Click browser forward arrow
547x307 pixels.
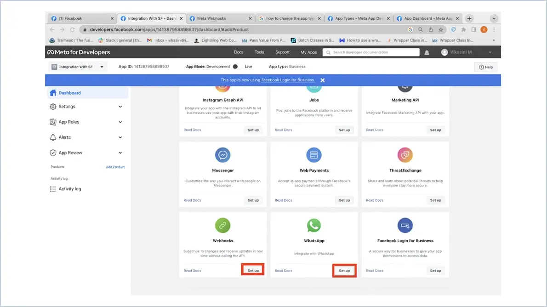click(x=62, y=30)
